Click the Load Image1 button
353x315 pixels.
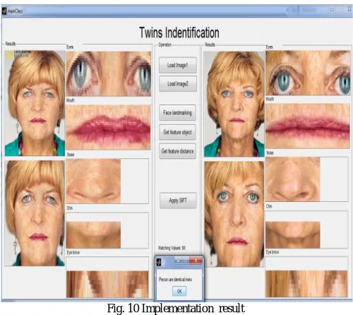[178, 65]
